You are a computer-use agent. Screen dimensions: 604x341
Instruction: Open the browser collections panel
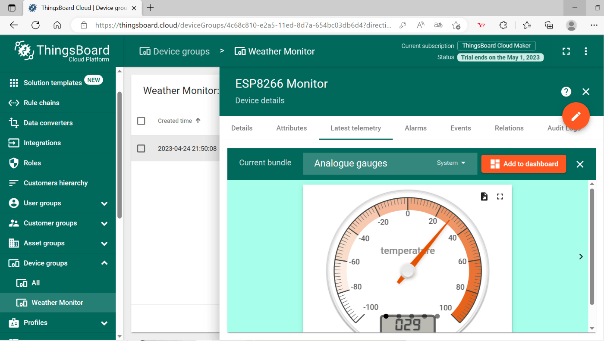pyautogui.click(x=549, y=25)
